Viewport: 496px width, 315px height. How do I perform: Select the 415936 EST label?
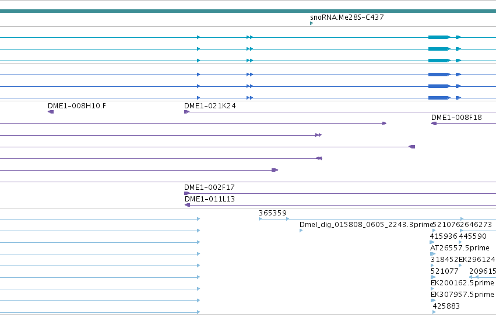pyautogui.click(x=444, y=236)
